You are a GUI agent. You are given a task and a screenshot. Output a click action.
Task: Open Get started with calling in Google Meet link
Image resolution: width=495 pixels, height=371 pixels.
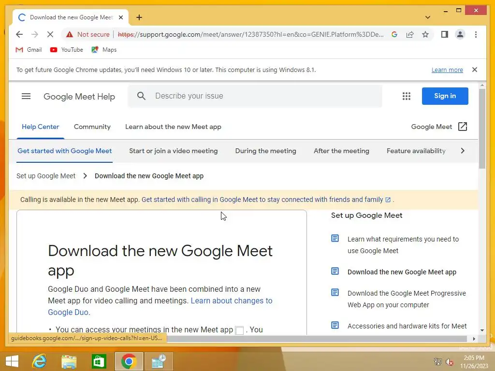pyautogui.click(x=266, y=200)
